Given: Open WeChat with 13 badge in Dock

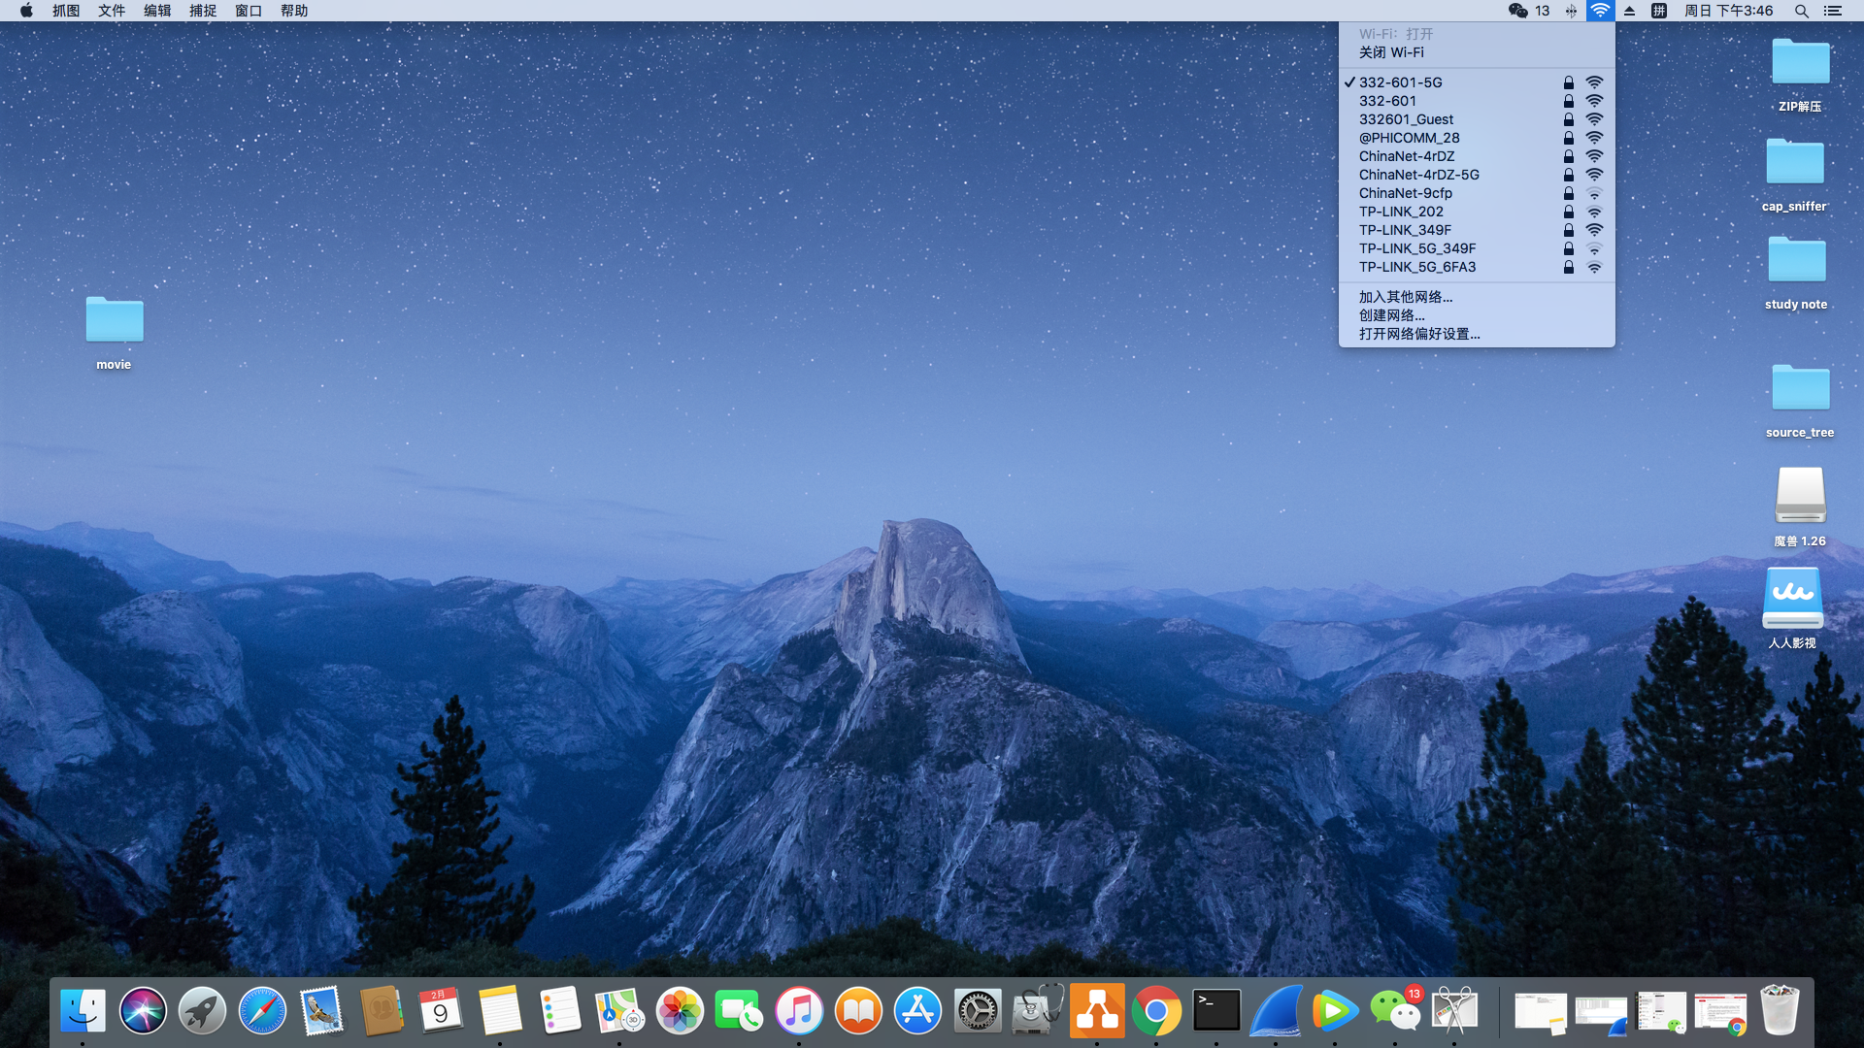Looking at the screenshot, I should coord(1395,1011).
